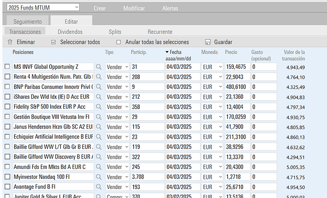Sort by Fecha column arrow
327x198 pixels.
(167, 52)
